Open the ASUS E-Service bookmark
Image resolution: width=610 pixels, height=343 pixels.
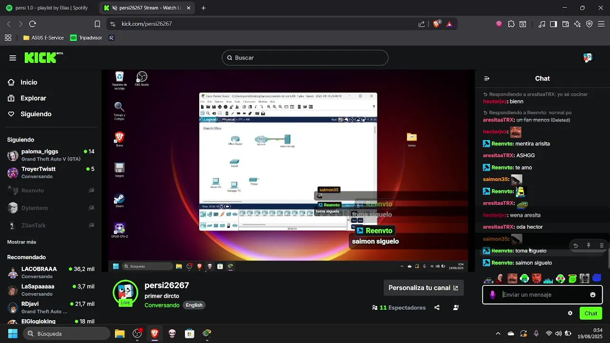(43, 38)
